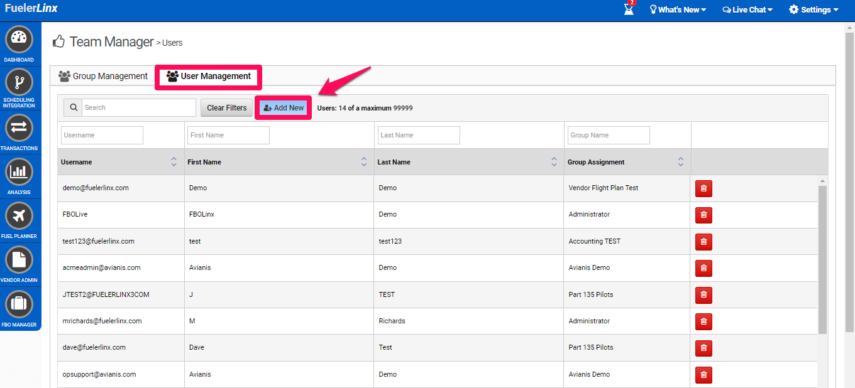Click the search magnifier icon
This screenshot has width=855, height=388.
pos(73,107)
